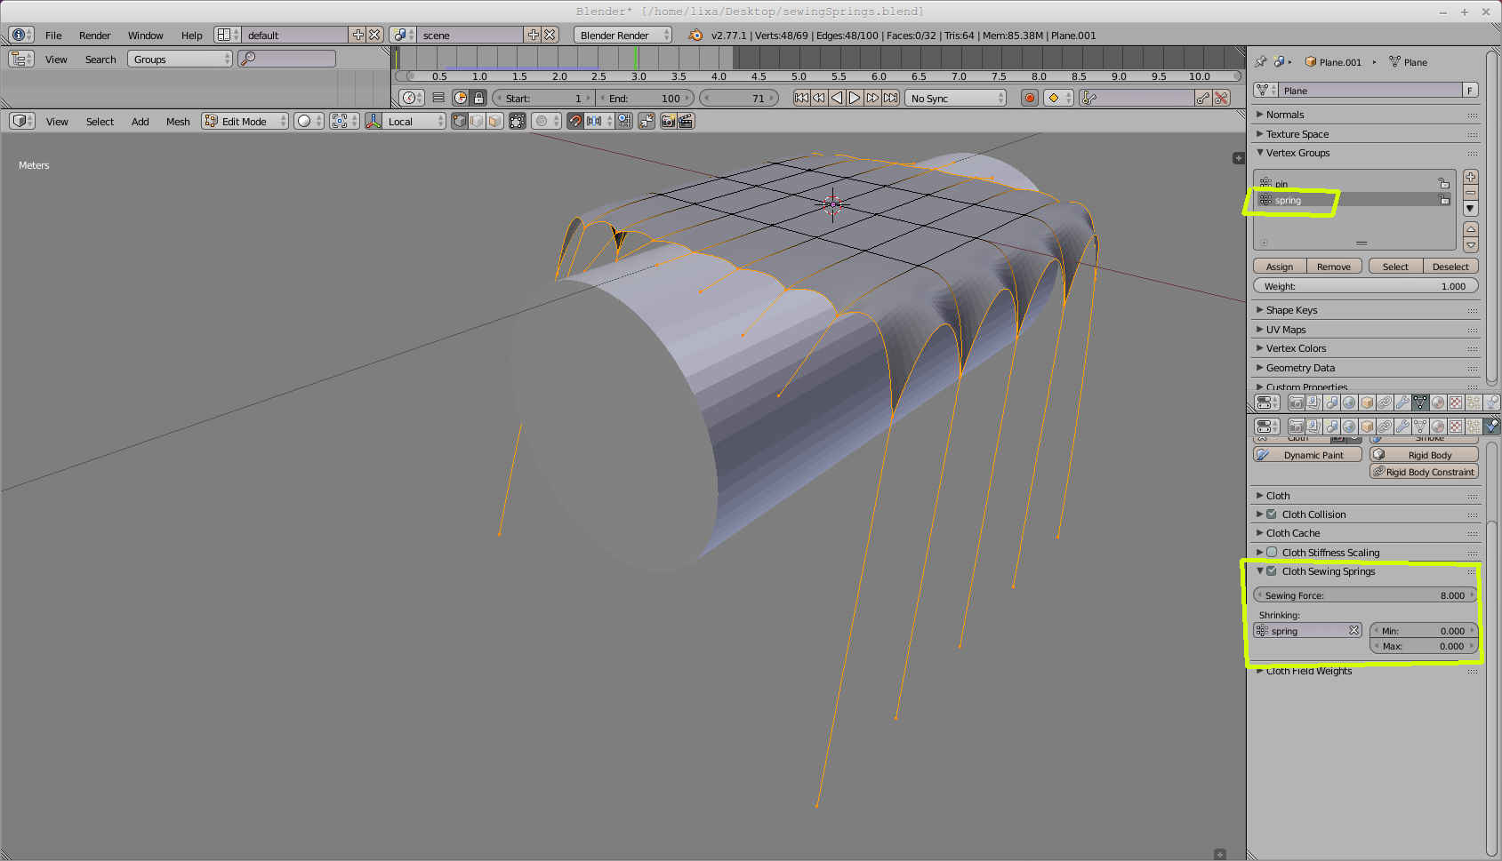This screenshot has height=861, width=1502.
Task: Select edge select mode cube icon
Action: tap(477, 121)
